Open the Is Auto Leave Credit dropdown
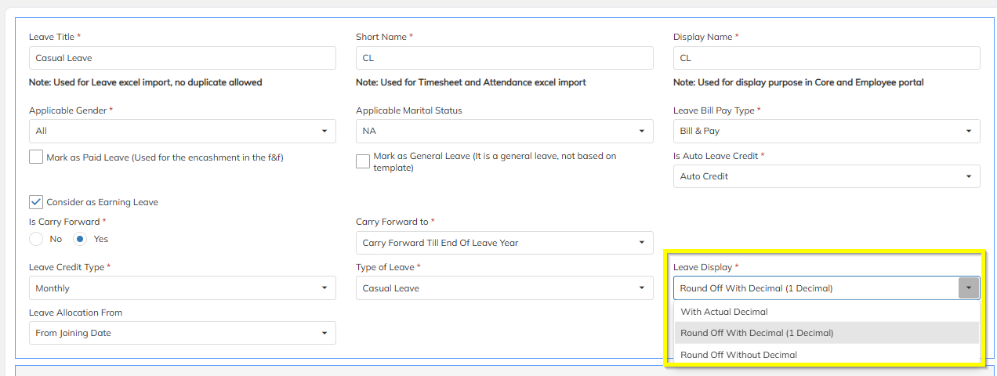Image resolution: width=997 pixels, height=376 pixels. tap(826, 176)
